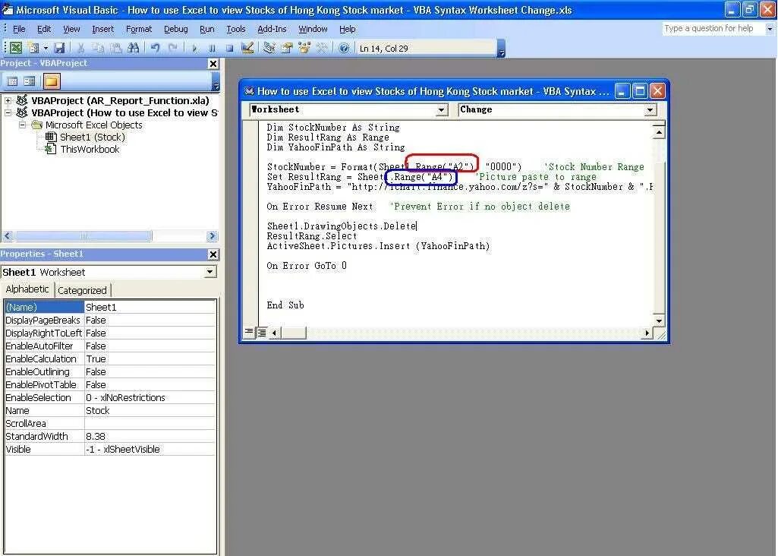Select the EnableSelection property value
Image resolution: width=778 pixels, height=556 pixels.
(x=150, y=398)
